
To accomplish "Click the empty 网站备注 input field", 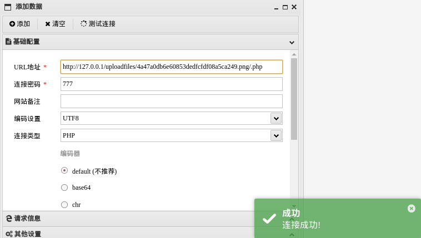I will 172,101.
